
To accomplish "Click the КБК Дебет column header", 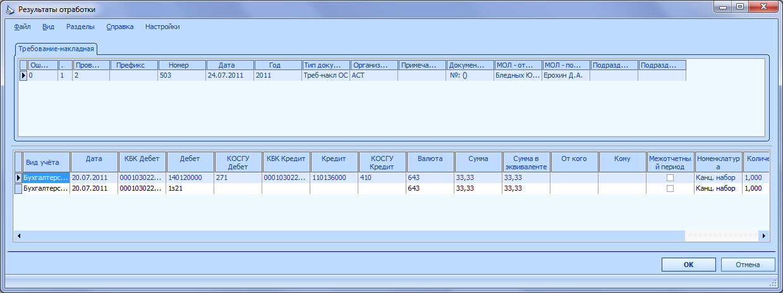I will click(142, 162).
